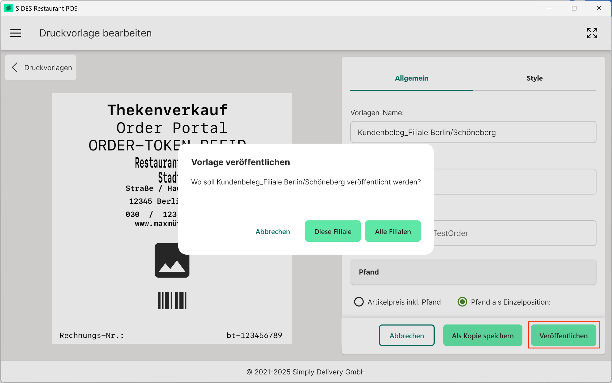Switch to the Style tab
612x383 pixels.
pyautogui.click(x=534, y=78)
